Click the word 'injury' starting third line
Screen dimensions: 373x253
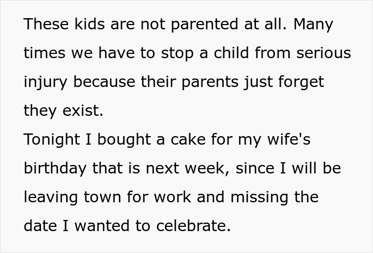point(45,82)
